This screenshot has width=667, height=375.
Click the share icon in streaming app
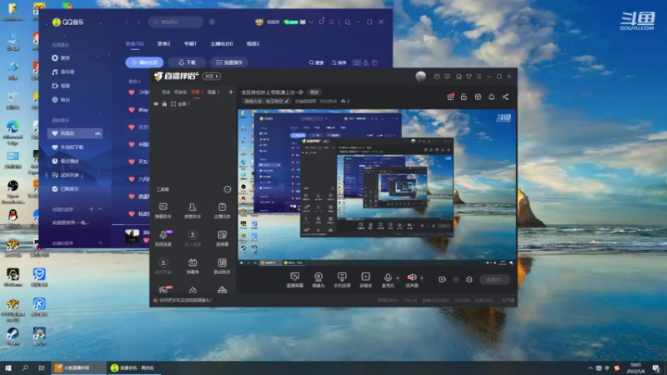click(505, 97)
